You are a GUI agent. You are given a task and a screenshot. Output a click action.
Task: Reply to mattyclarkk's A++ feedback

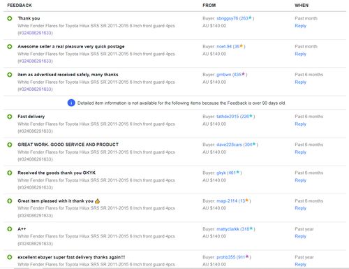tap(300, 236)
